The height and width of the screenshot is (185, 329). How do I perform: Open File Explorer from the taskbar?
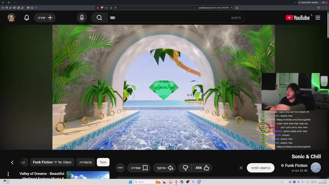click(x=170, y=182)
